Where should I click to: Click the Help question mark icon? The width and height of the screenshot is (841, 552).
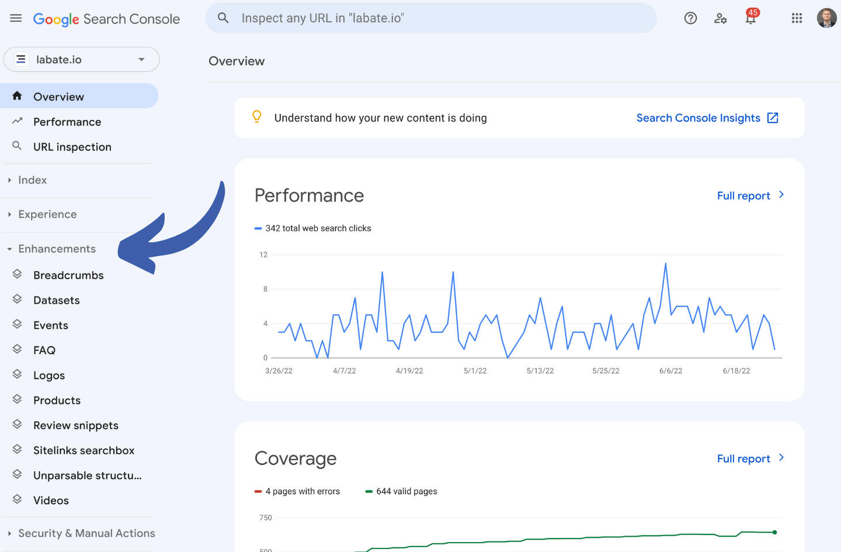[690, 18]
